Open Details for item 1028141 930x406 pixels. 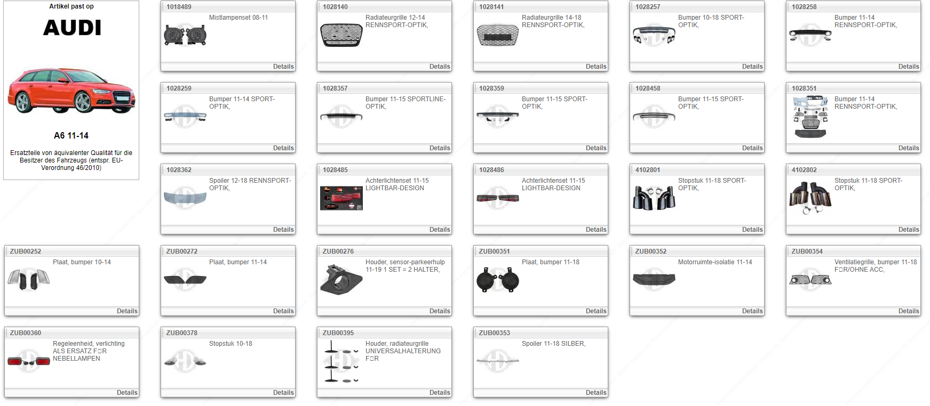[x=595, y=67]
